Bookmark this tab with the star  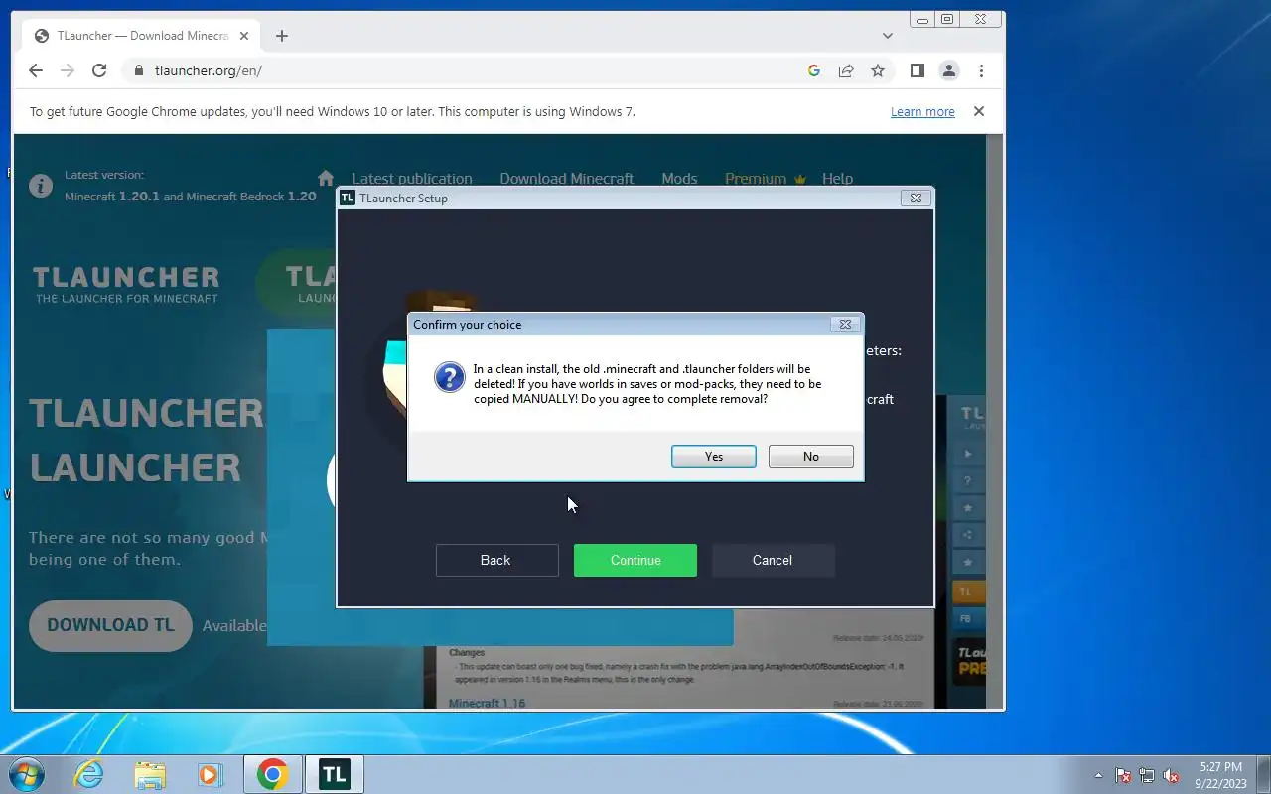click(878, 70)
